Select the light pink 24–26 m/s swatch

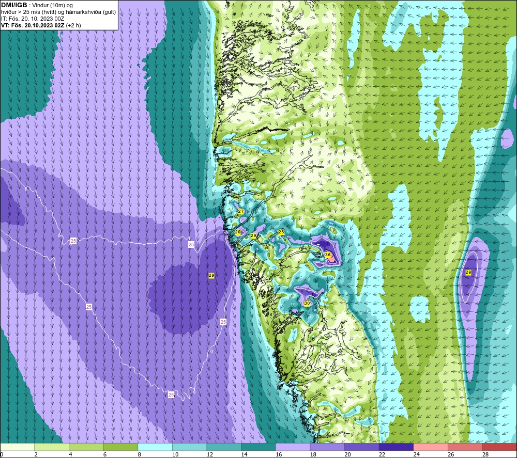click(431, 447)
